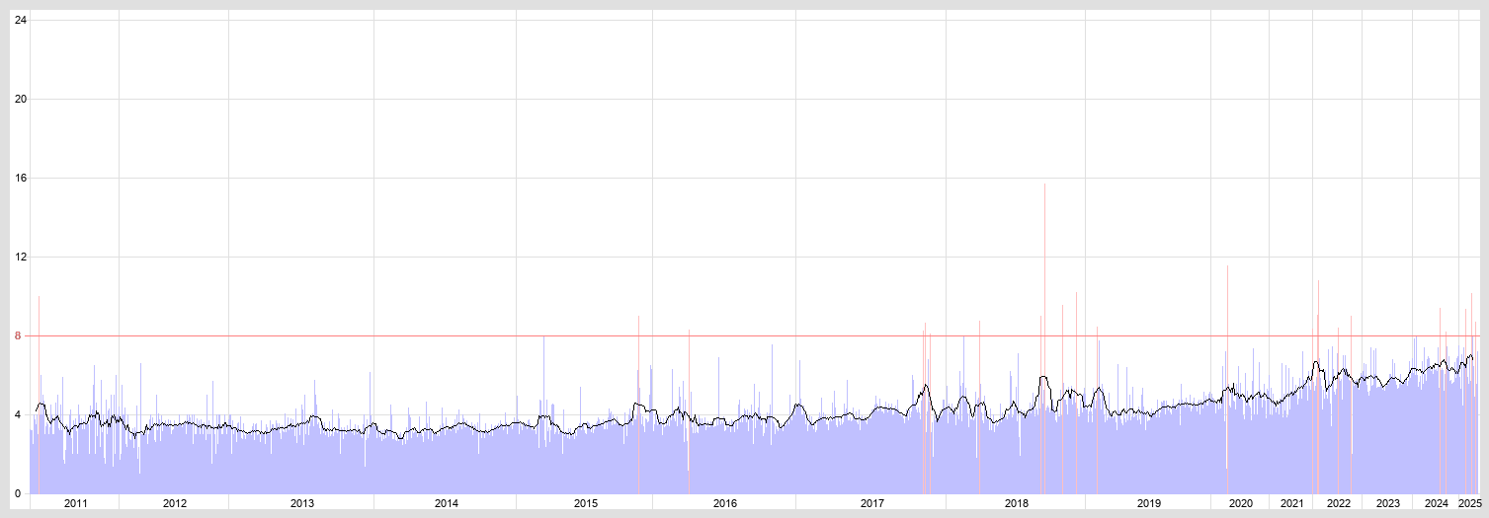Click the 2011 year label
This screenshot has width=1489, height=518.
[76, 503]
